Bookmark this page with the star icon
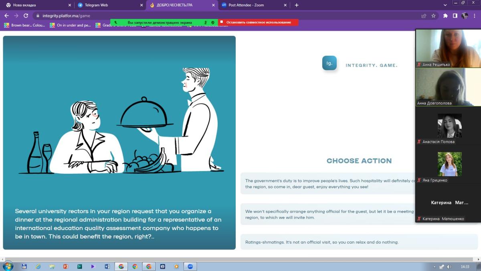 tap(433, 16)
